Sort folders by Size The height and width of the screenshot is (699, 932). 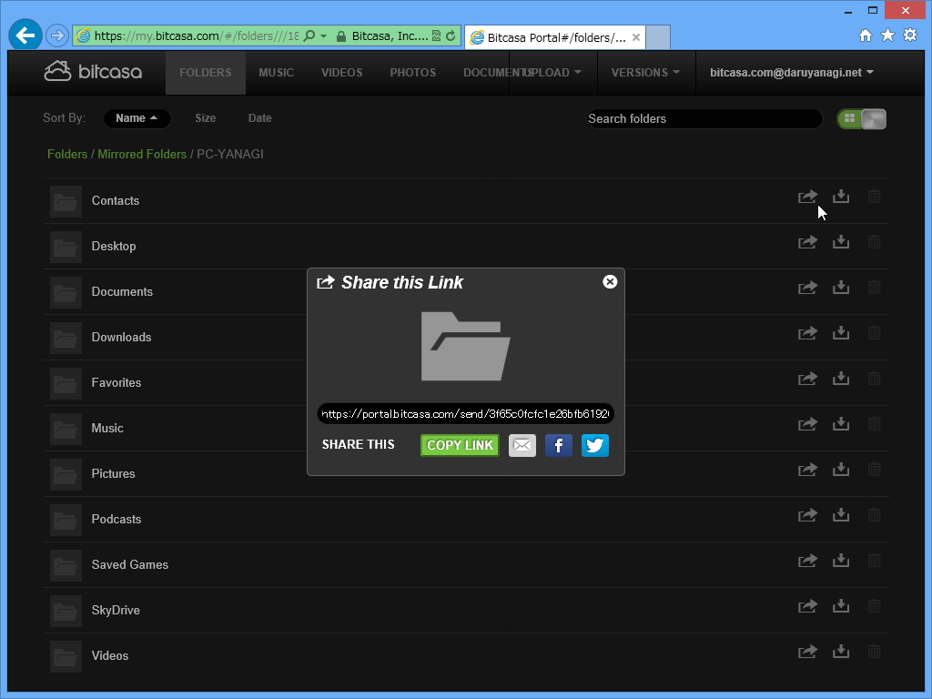[205, 118]
